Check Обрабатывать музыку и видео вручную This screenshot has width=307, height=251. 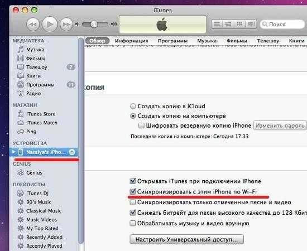(132, 223)
